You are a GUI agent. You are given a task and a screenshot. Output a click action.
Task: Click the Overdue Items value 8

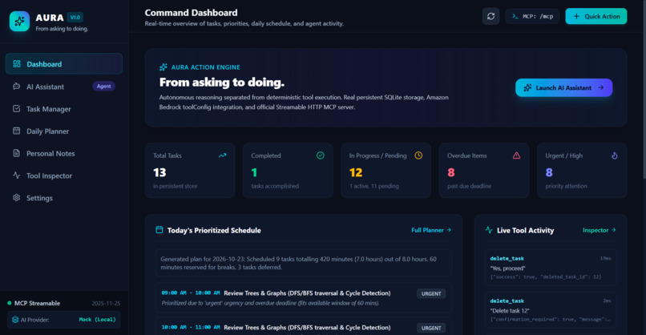451,172
